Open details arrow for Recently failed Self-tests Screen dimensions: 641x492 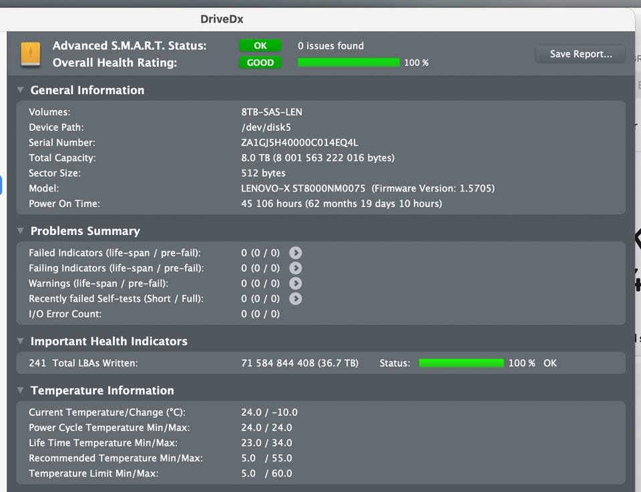(296, 298)
